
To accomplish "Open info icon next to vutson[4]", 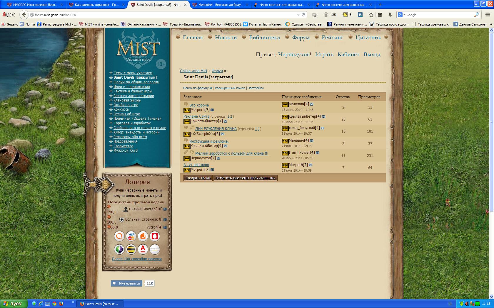I will click(x=165, y=227).
